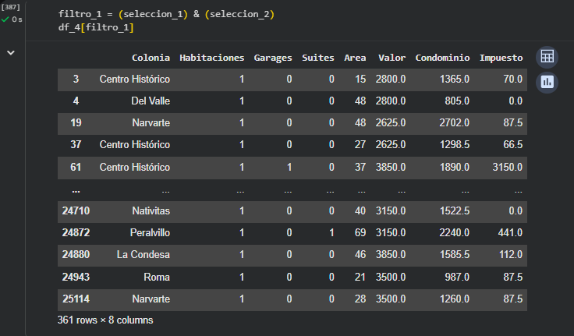Click the Del Valle cell
574x336 pixels.
pos(150,101)
